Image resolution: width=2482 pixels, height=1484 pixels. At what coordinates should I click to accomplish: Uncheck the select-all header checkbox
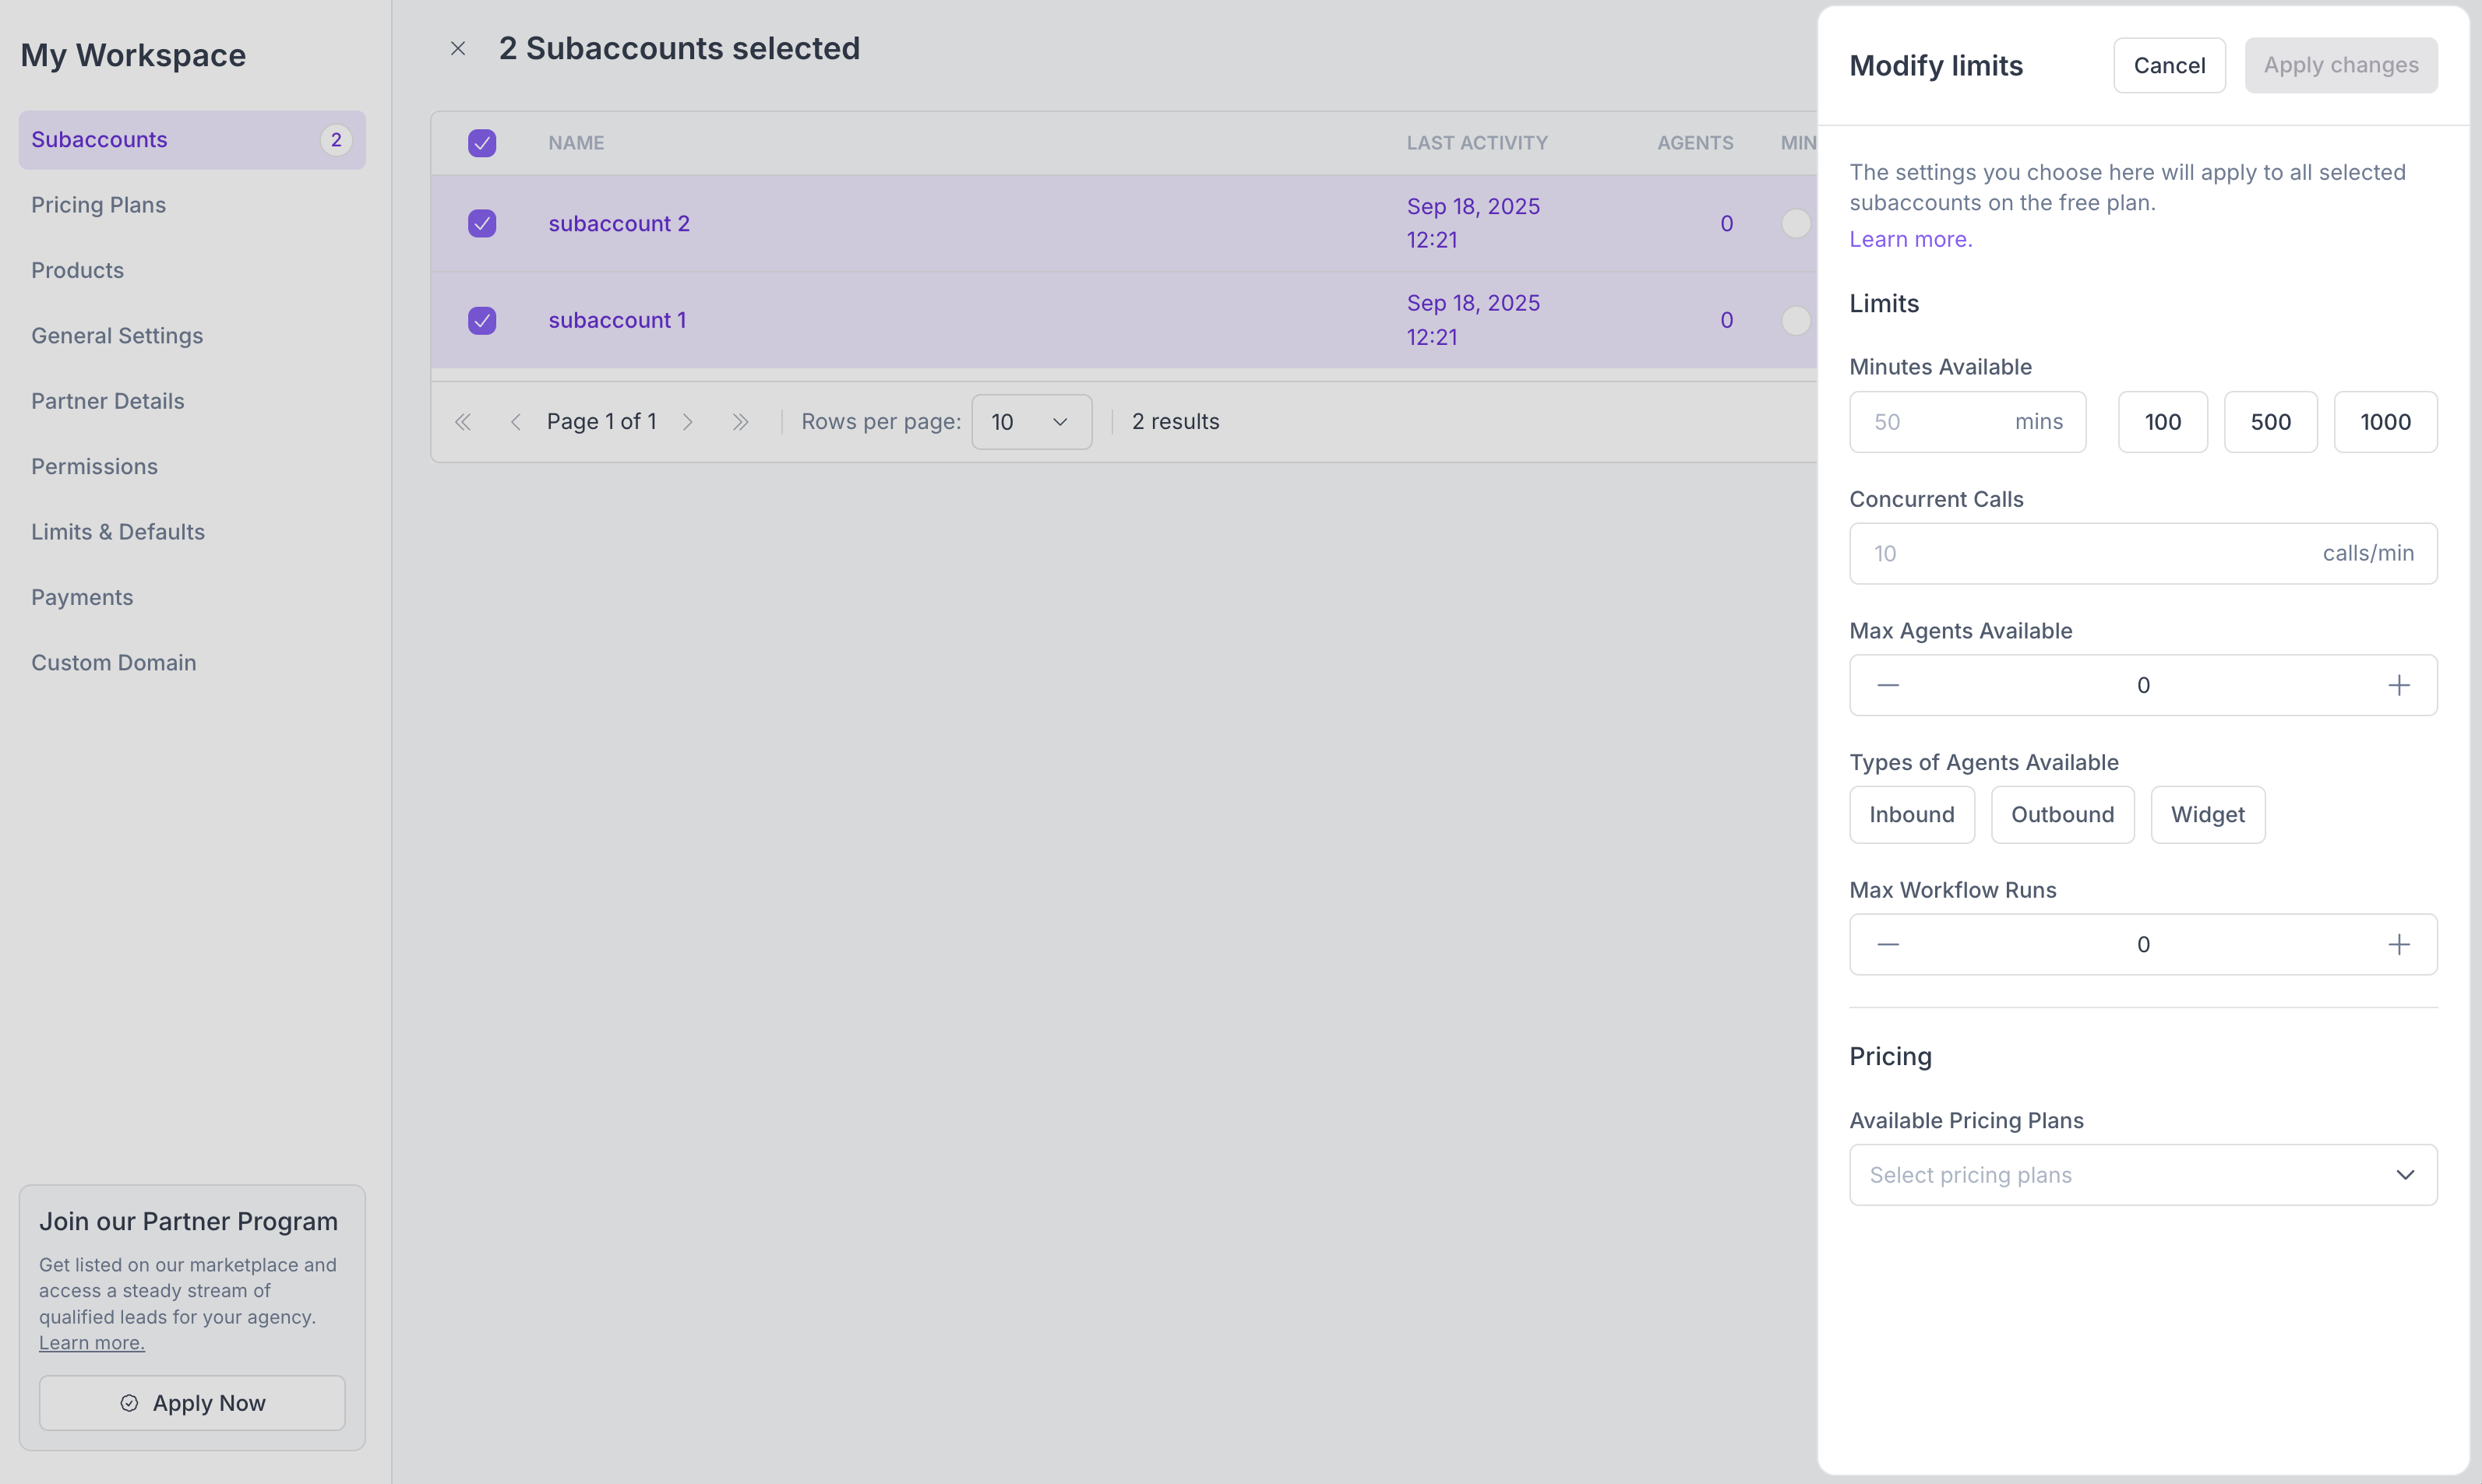pyautogui.click(x=482, y=143)
